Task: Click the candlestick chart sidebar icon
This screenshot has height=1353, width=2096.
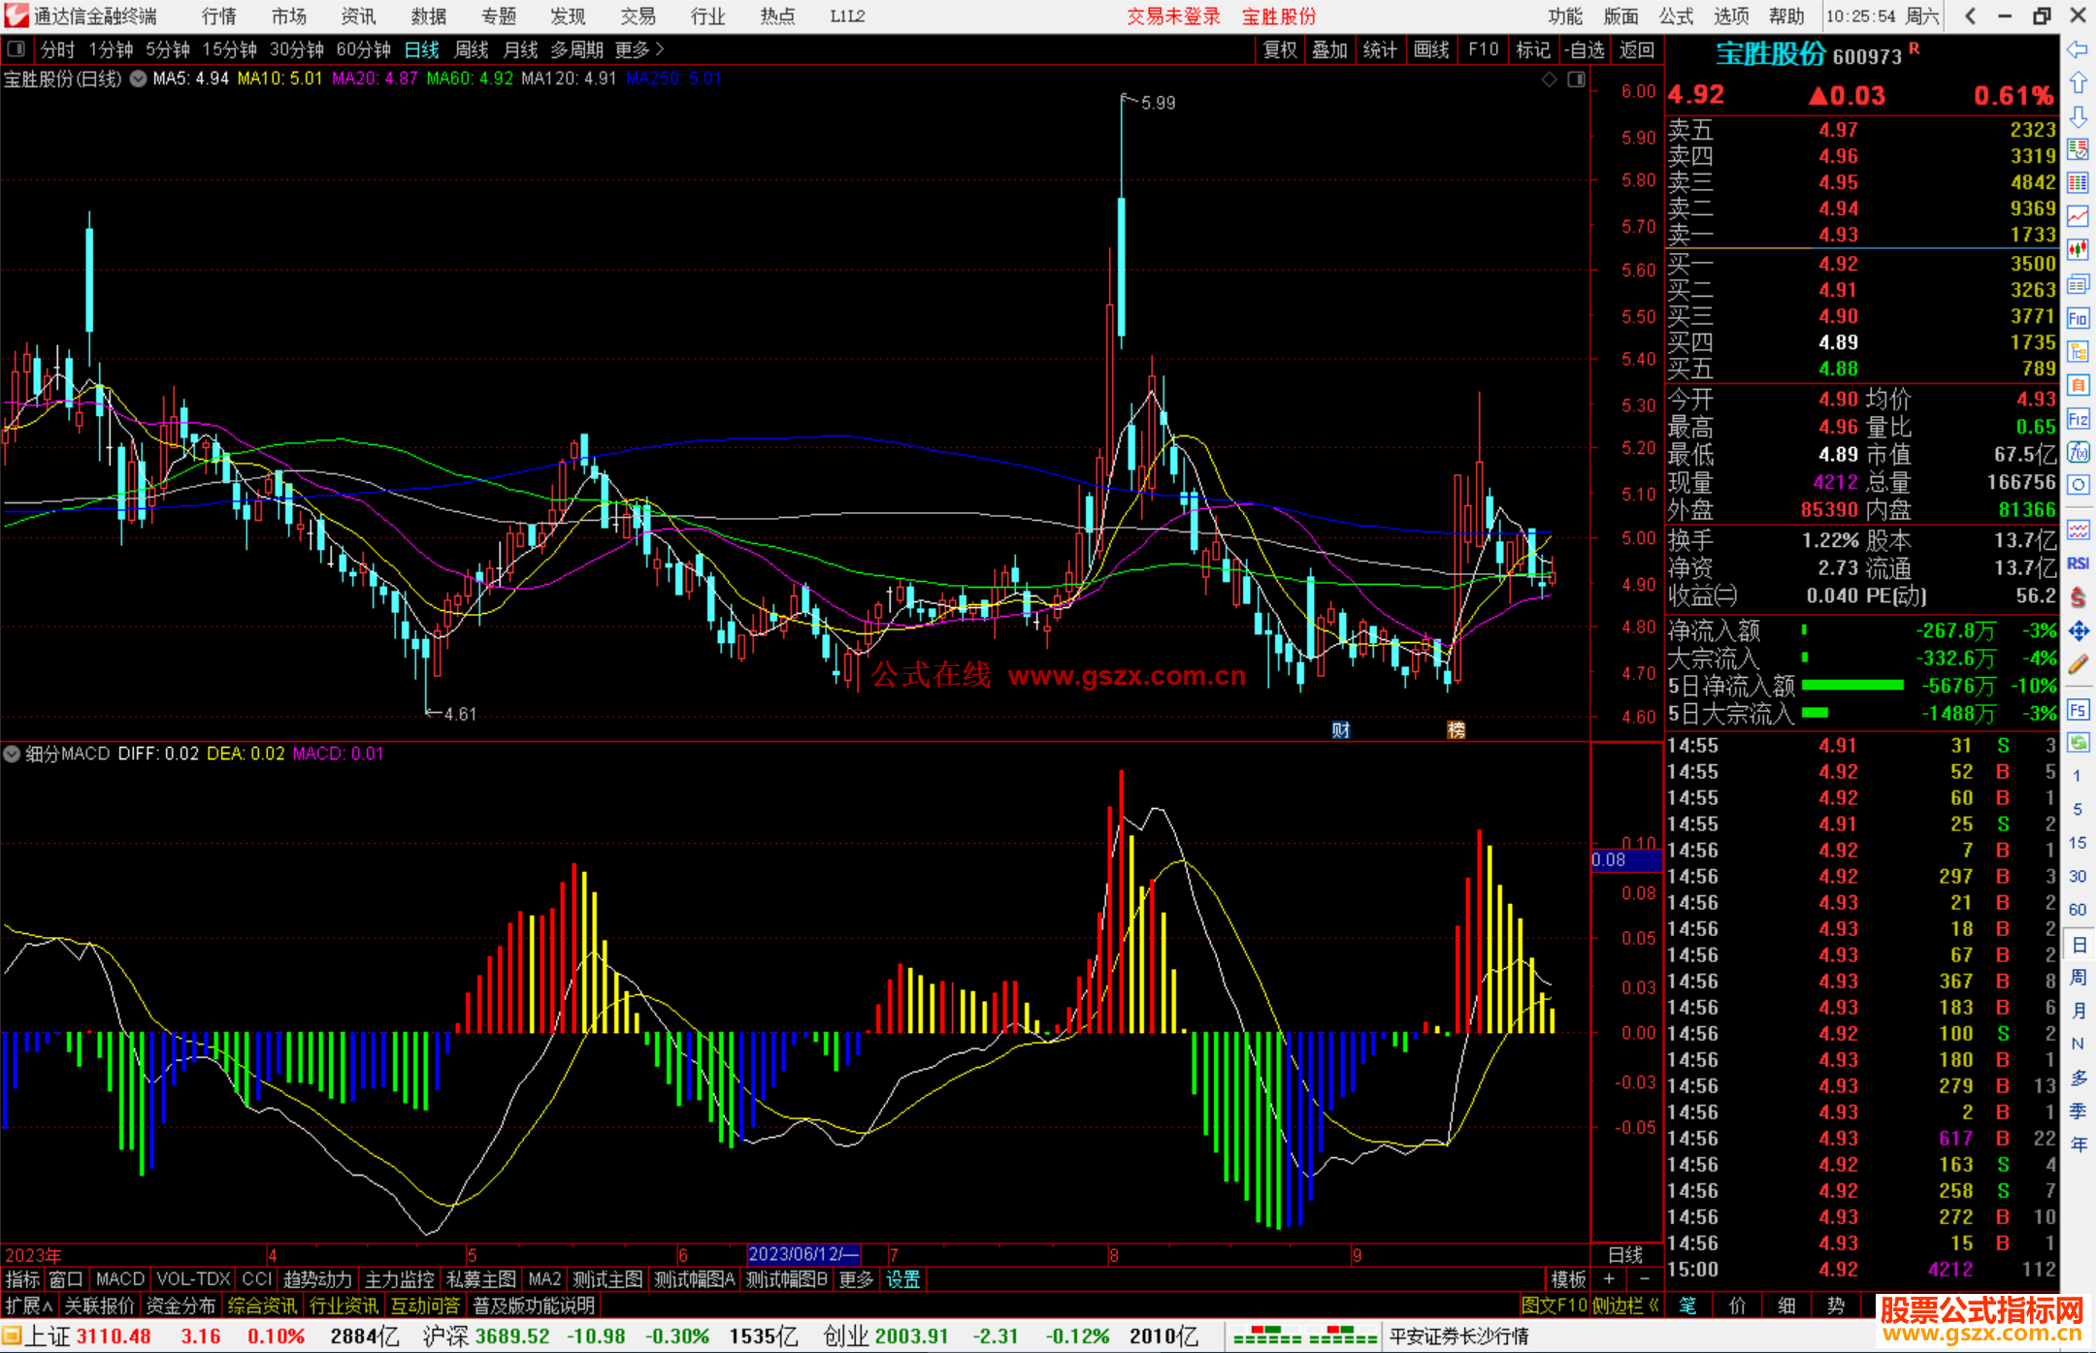Action: (x=2078, y=249)
